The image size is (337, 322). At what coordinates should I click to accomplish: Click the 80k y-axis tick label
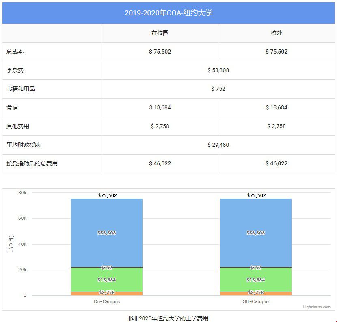click(22, 193)
